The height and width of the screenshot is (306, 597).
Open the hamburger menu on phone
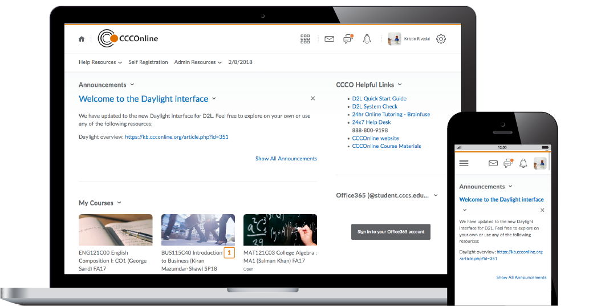[464, 163]
